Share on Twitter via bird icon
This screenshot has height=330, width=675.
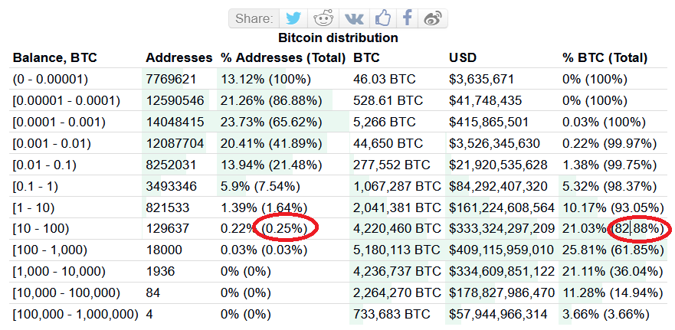[293, 18]
